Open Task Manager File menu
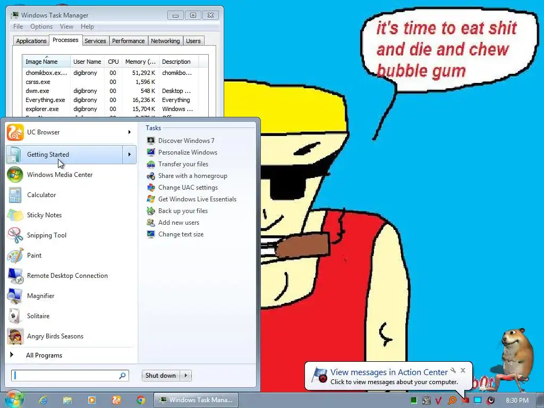The width and height of the screenshot is (544, 408). tap(18, 27)
